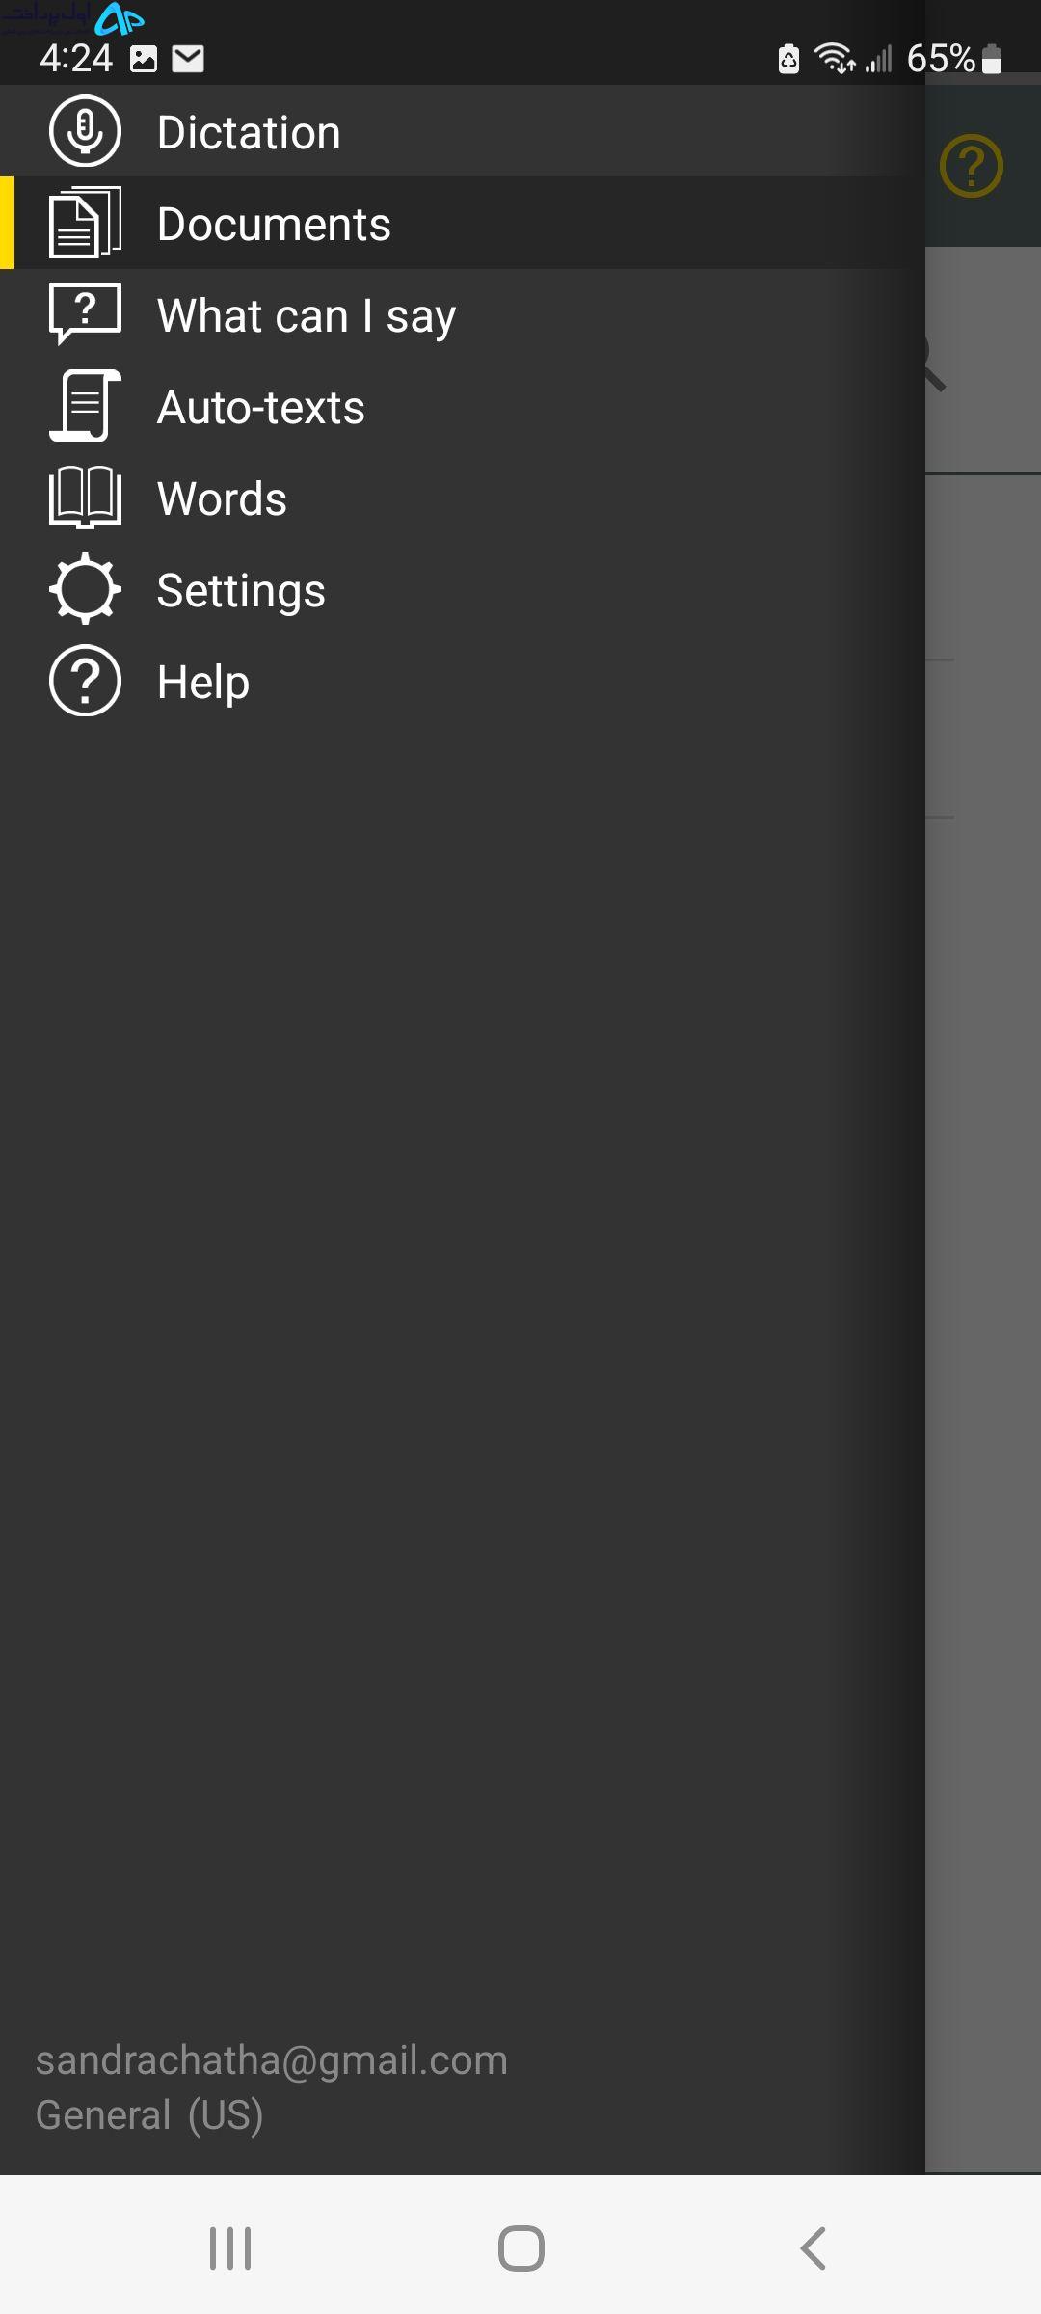Tap the Dictation microphone icon
The image size is (1041, 2314).
pyautogui.click(x=85, y=131)
